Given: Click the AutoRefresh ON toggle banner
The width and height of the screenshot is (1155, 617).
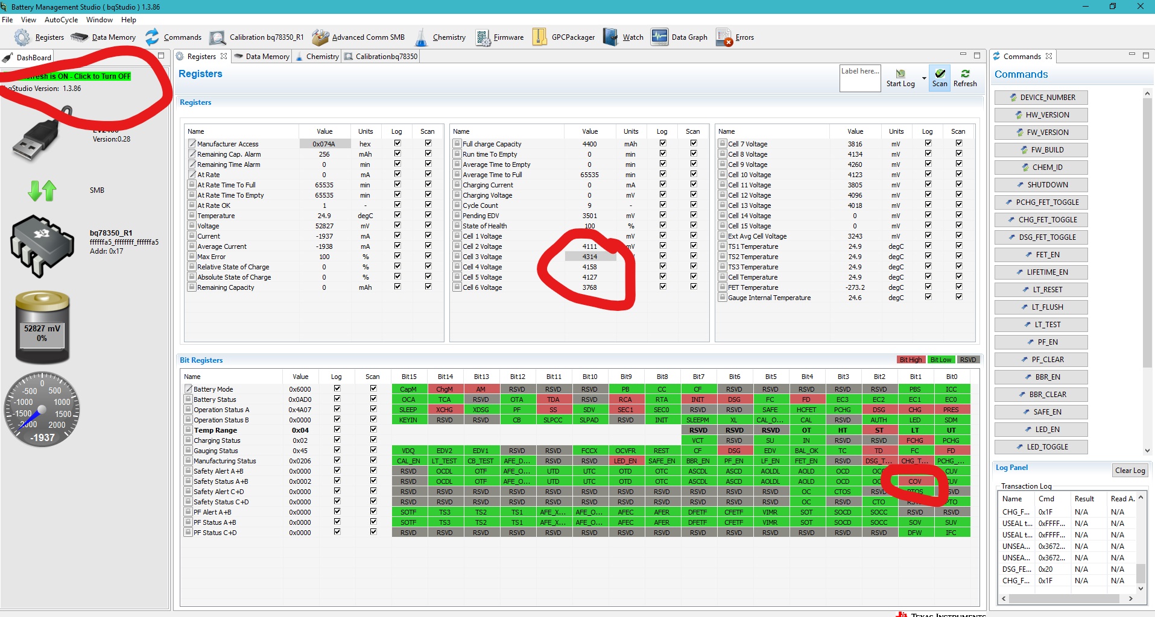Looking at the screenshot, I should click(66, 77).
